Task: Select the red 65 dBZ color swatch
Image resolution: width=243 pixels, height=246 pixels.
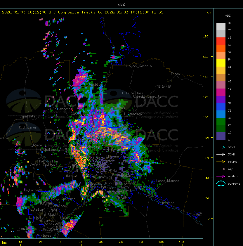Action: pyautogui.click(x=221, y=41)
